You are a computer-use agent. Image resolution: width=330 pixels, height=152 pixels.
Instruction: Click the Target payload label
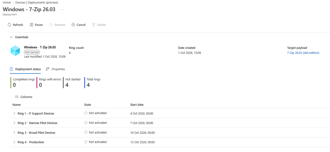(296, 48)
